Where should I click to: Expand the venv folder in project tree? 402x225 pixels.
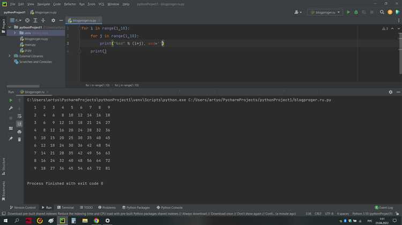[15, 33]
